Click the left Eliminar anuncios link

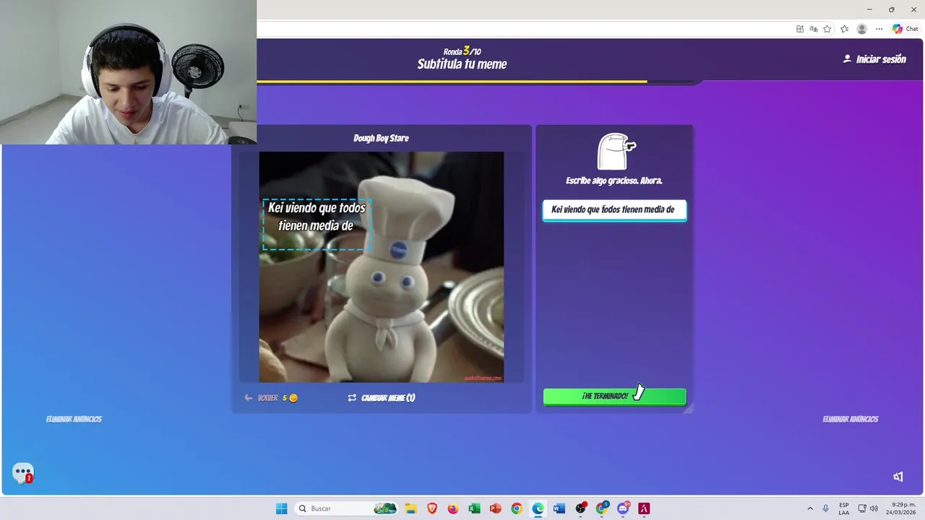(x=74, y=419)
